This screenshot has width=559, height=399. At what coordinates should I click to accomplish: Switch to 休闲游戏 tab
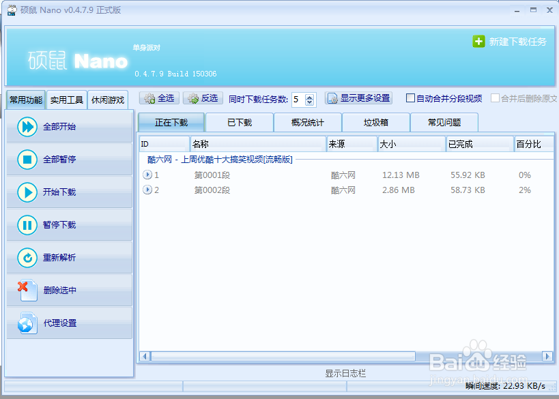(x=108, y=100)
